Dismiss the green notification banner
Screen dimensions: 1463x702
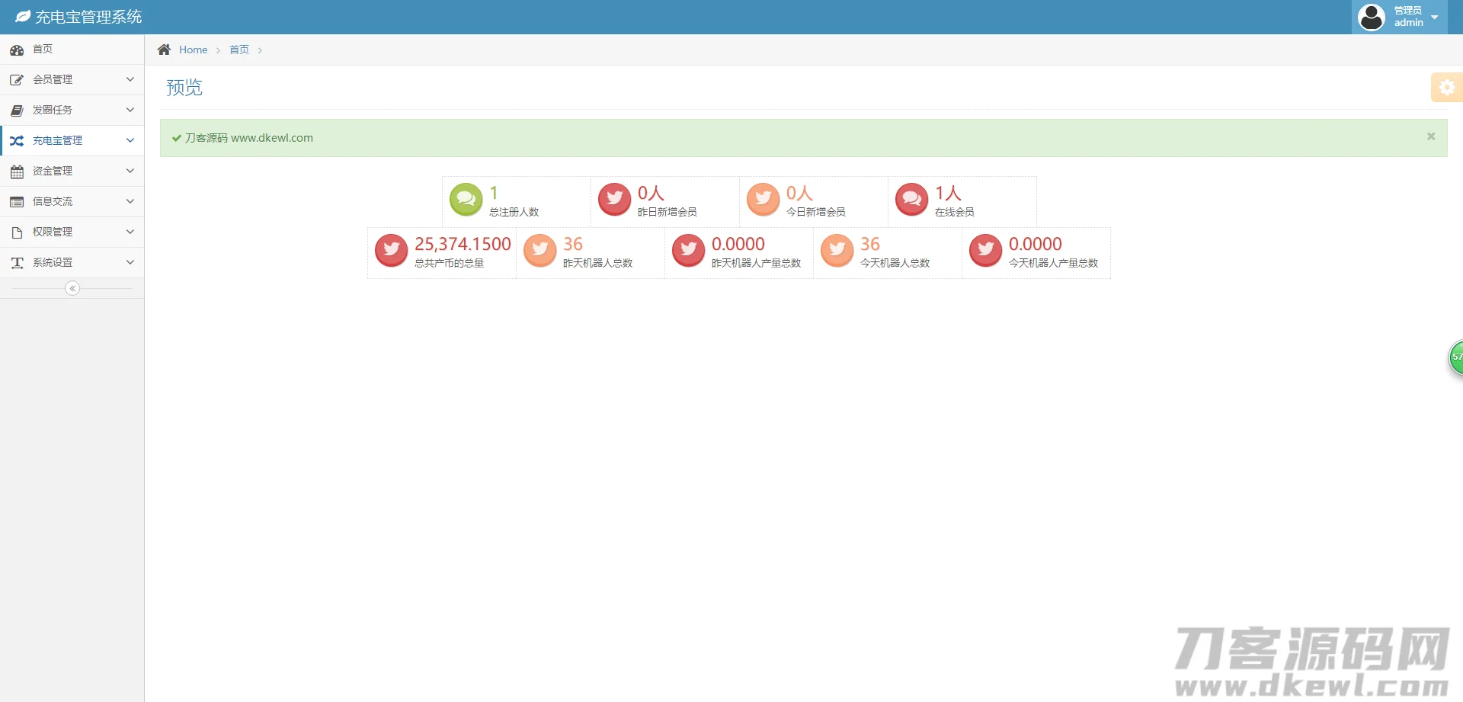[x=1431, y=136]
